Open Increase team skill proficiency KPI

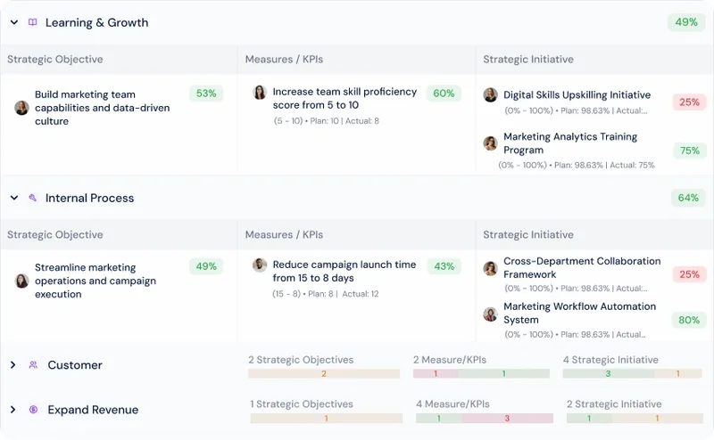345,98
